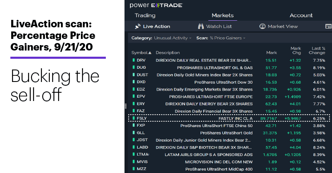332x173 pixels.
Task: Click the green marker beside FXP
Action: click(x=134, y=125)
